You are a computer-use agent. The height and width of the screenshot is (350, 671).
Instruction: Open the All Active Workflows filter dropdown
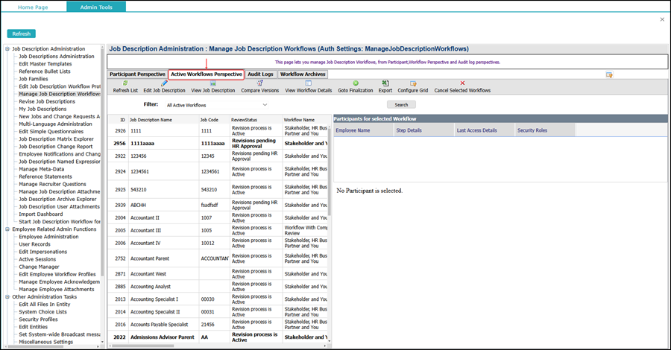(217, 105)
